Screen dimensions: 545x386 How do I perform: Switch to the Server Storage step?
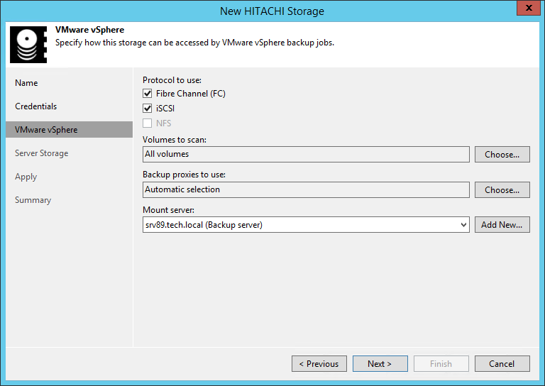[41, 153]
